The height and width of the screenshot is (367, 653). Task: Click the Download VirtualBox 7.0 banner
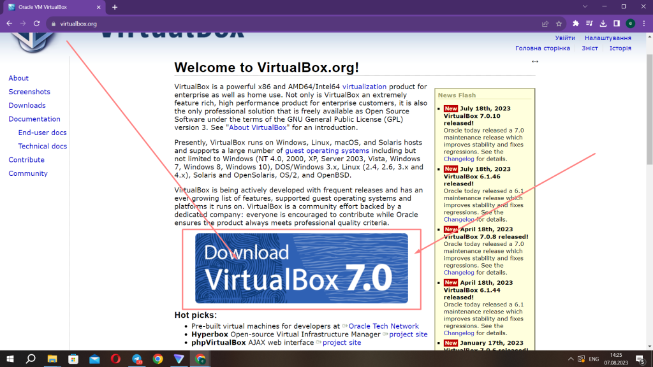(x=301, y=268)
